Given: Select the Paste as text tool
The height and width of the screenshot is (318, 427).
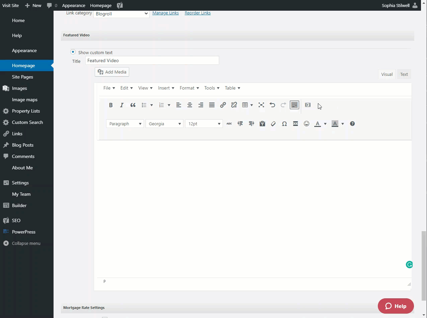Looking at the screenshot, I should click(262, 124).
